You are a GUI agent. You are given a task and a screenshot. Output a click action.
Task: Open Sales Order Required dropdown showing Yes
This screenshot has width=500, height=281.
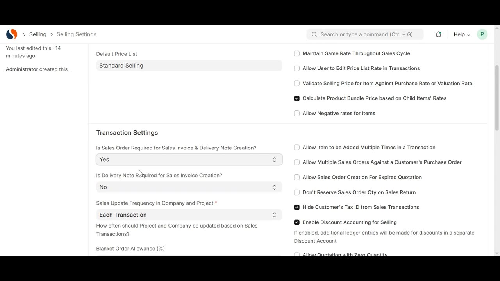189,159
